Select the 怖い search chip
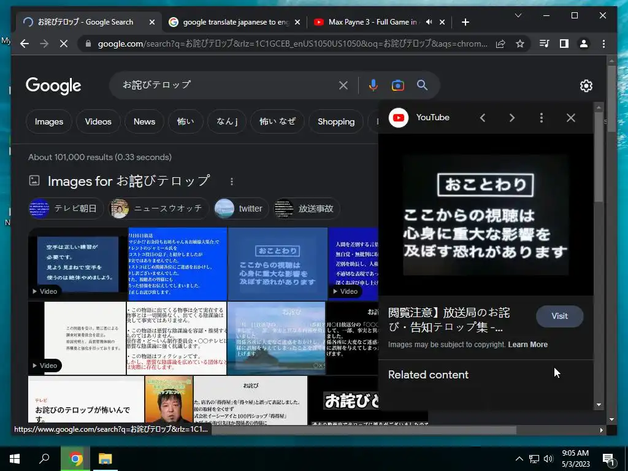This screenshot has width=628, height=471. 185,121
